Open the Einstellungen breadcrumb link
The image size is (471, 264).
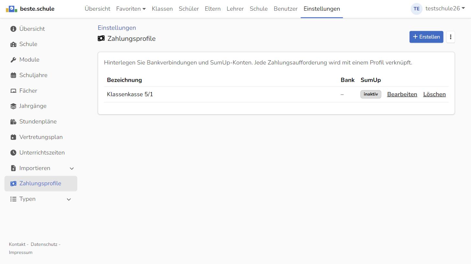(x=117, y=28)
